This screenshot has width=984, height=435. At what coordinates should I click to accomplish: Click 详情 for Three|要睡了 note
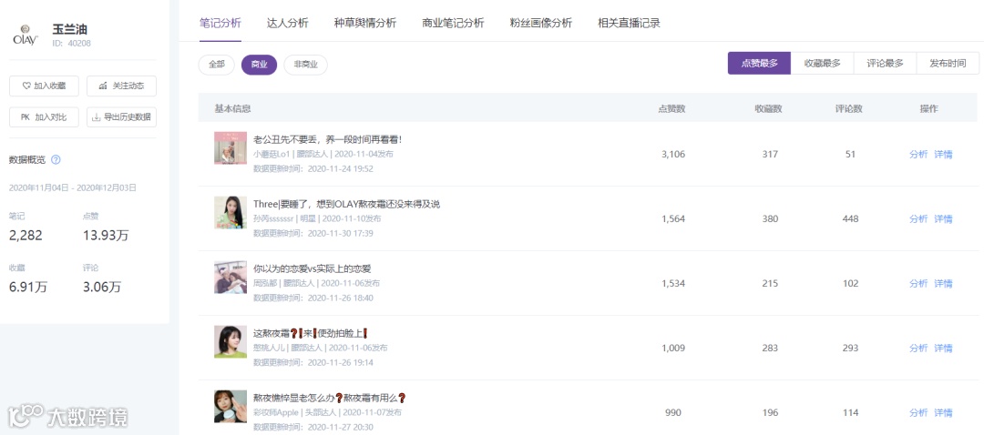[x=943, y=218]
